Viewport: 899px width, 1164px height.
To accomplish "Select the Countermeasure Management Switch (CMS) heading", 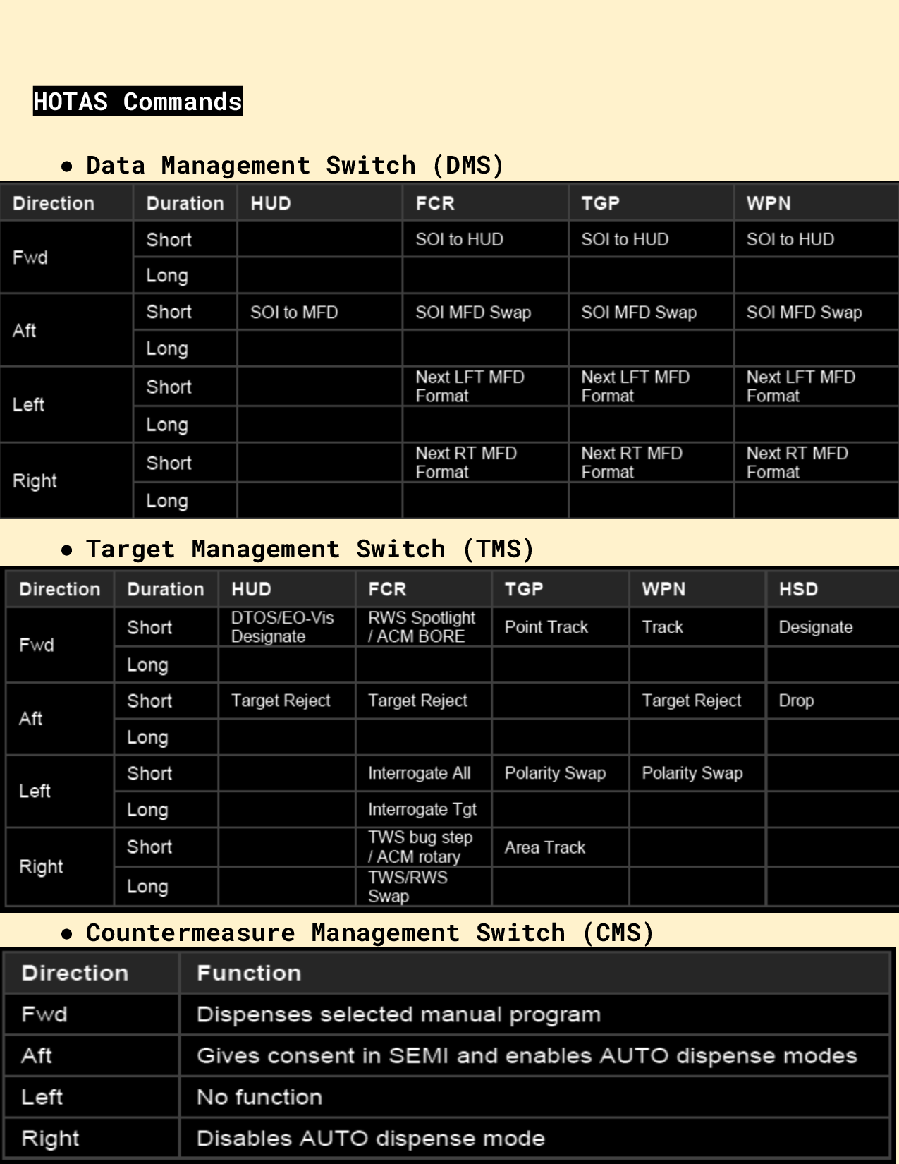I will 369,933.
